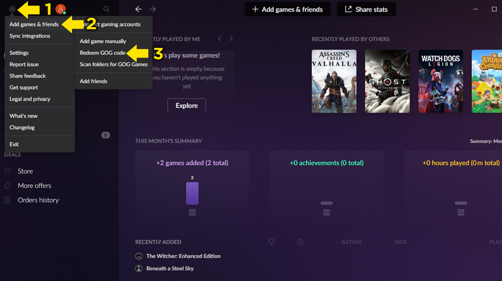Viewport: 502px width, 281px height.
Task: Click the search magnifier icon
Action: click(107, 9)
